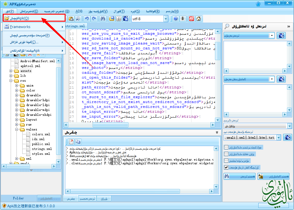The image size is (294, 210).
Task: Select AndroidManifest.xml in file tree
Action: tap(38, 61)
